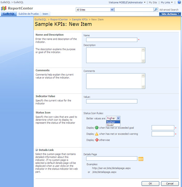This screenshot has height=187, width=182.
Task: Click the Details Page browse icon
Action: pyautogui.click(x=141, y=159)
